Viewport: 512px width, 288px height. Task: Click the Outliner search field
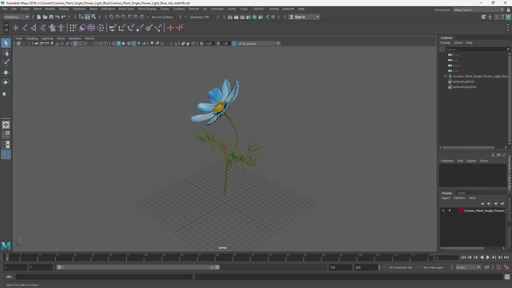point(476,49)
